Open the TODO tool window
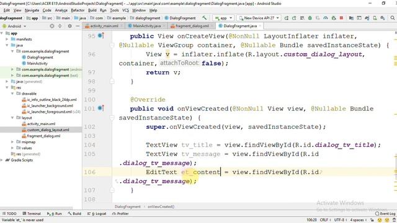The height and width of the screenshot is (223, 397). (9, 214)
